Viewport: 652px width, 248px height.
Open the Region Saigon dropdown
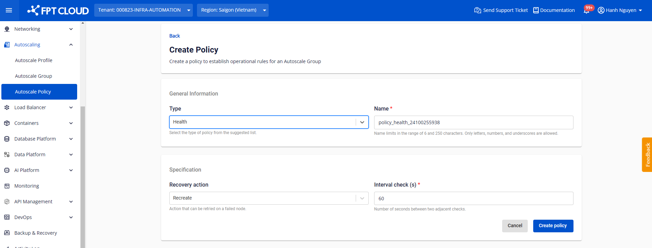click(232, 10)
